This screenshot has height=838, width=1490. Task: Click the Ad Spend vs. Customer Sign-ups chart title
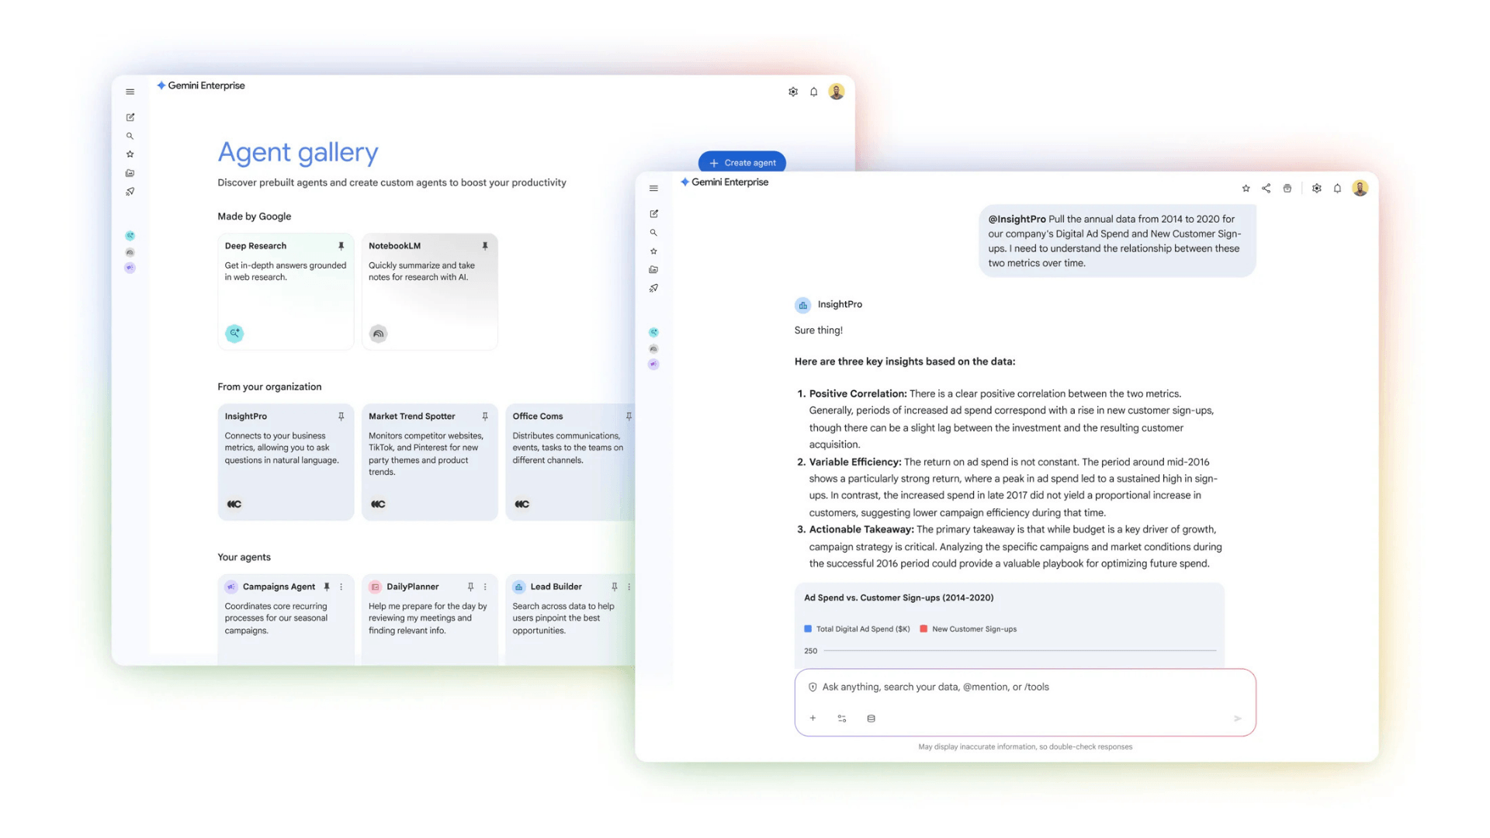pos(899,598)
